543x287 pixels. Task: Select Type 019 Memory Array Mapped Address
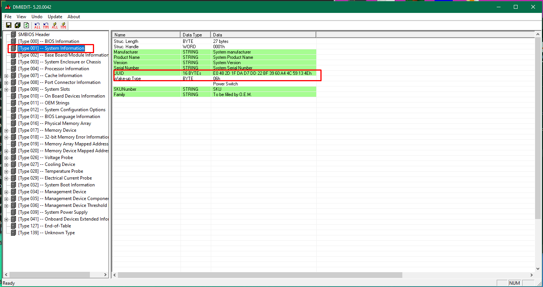coord(63,144)
